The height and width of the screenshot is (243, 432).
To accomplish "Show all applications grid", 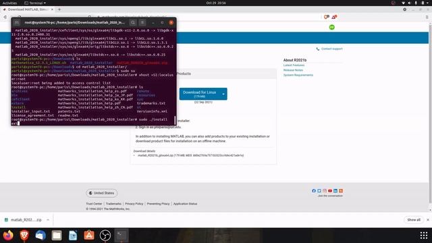I will (x=424, y=236).
